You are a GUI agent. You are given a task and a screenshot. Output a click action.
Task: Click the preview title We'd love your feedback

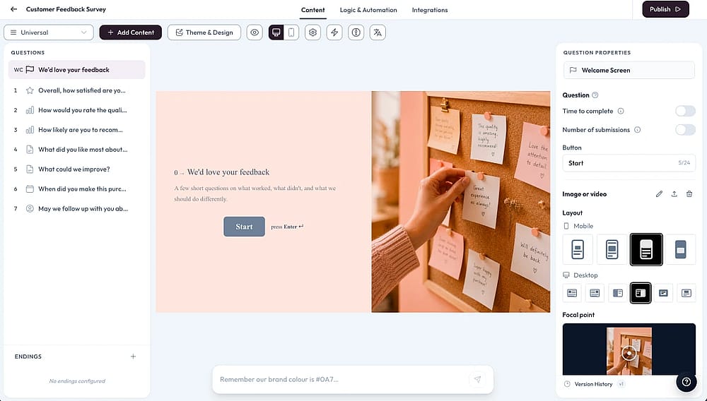[228, 172]
